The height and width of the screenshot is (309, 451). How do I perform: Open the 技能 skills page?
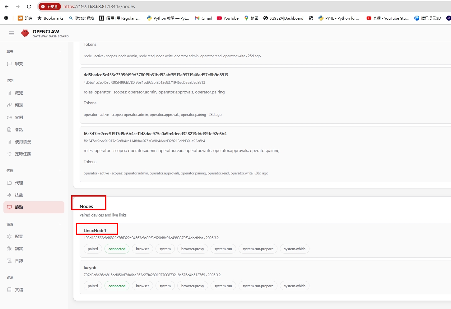coord(19,195)
